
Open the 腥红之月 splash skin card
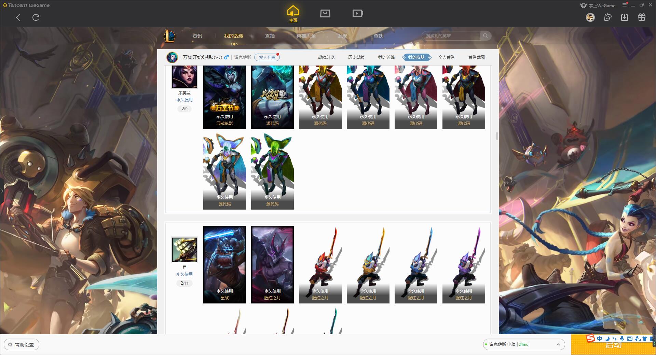[272, 265]
